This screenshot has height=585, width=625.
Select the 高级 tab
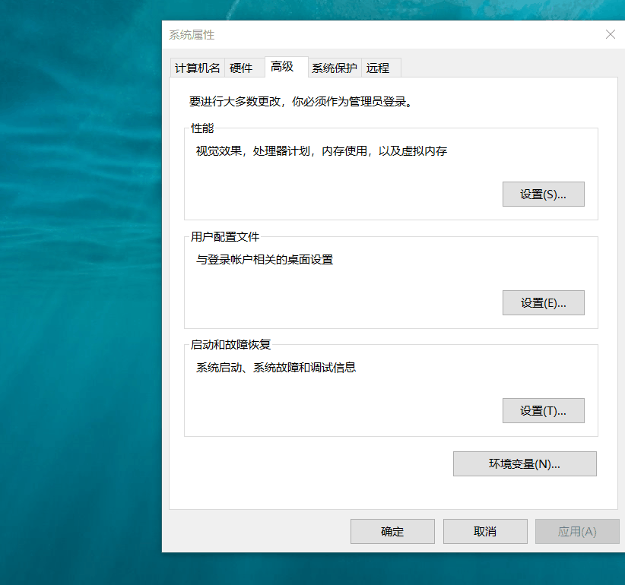point(282,67)
